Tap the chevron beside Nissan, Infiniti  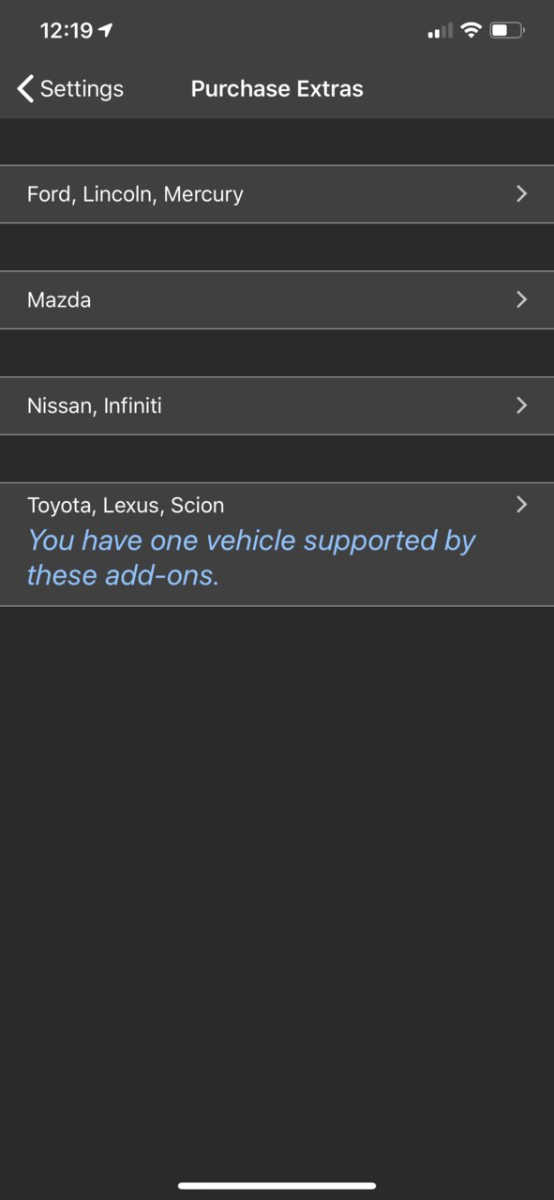[x=522, y=405]
